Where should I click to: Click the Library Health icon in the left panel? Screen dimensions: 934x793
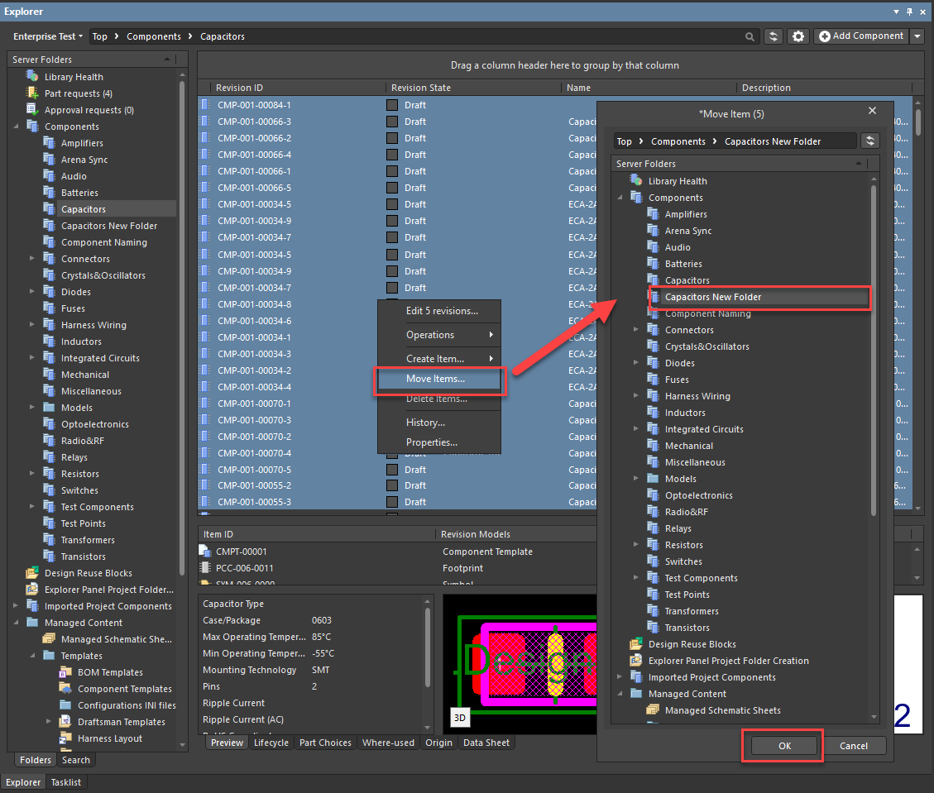click(x=32, y=76)
